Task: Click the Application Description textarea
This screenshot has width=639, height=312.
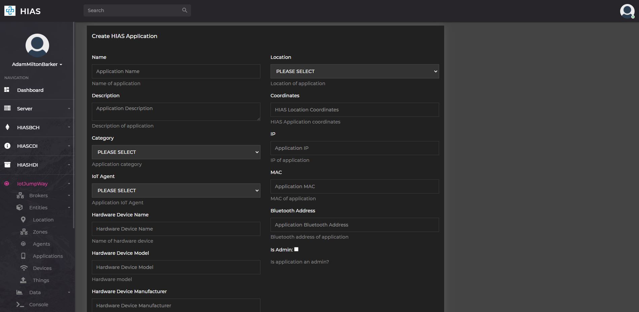Action: (176, 112)
